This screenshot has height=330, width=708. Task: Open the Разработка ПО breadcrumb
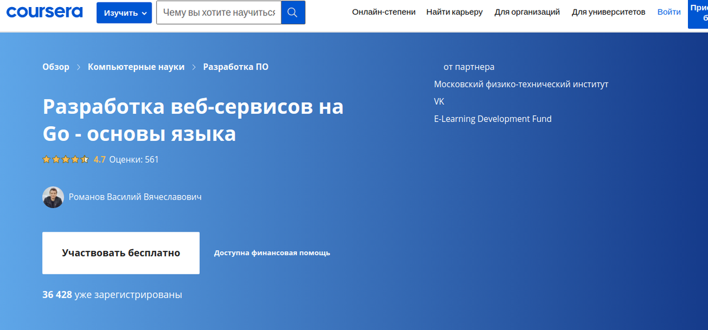(x=236, y=67)
